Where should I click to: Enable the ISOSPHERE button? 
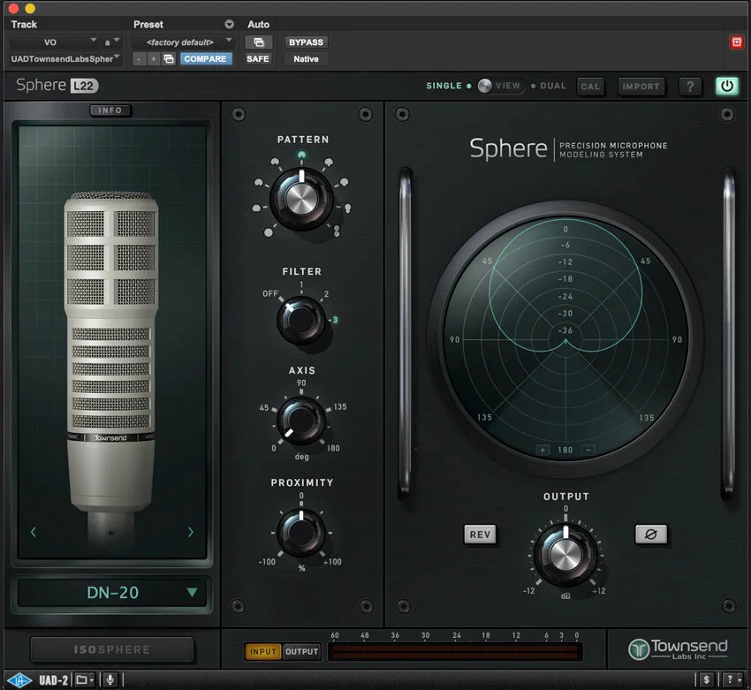(x=112, y=649)
